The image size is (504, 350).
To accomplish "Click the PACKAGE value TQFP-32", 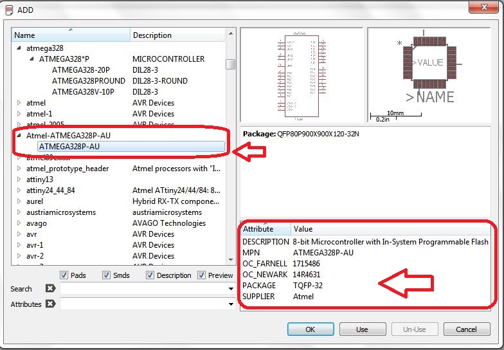I will 307,286.
